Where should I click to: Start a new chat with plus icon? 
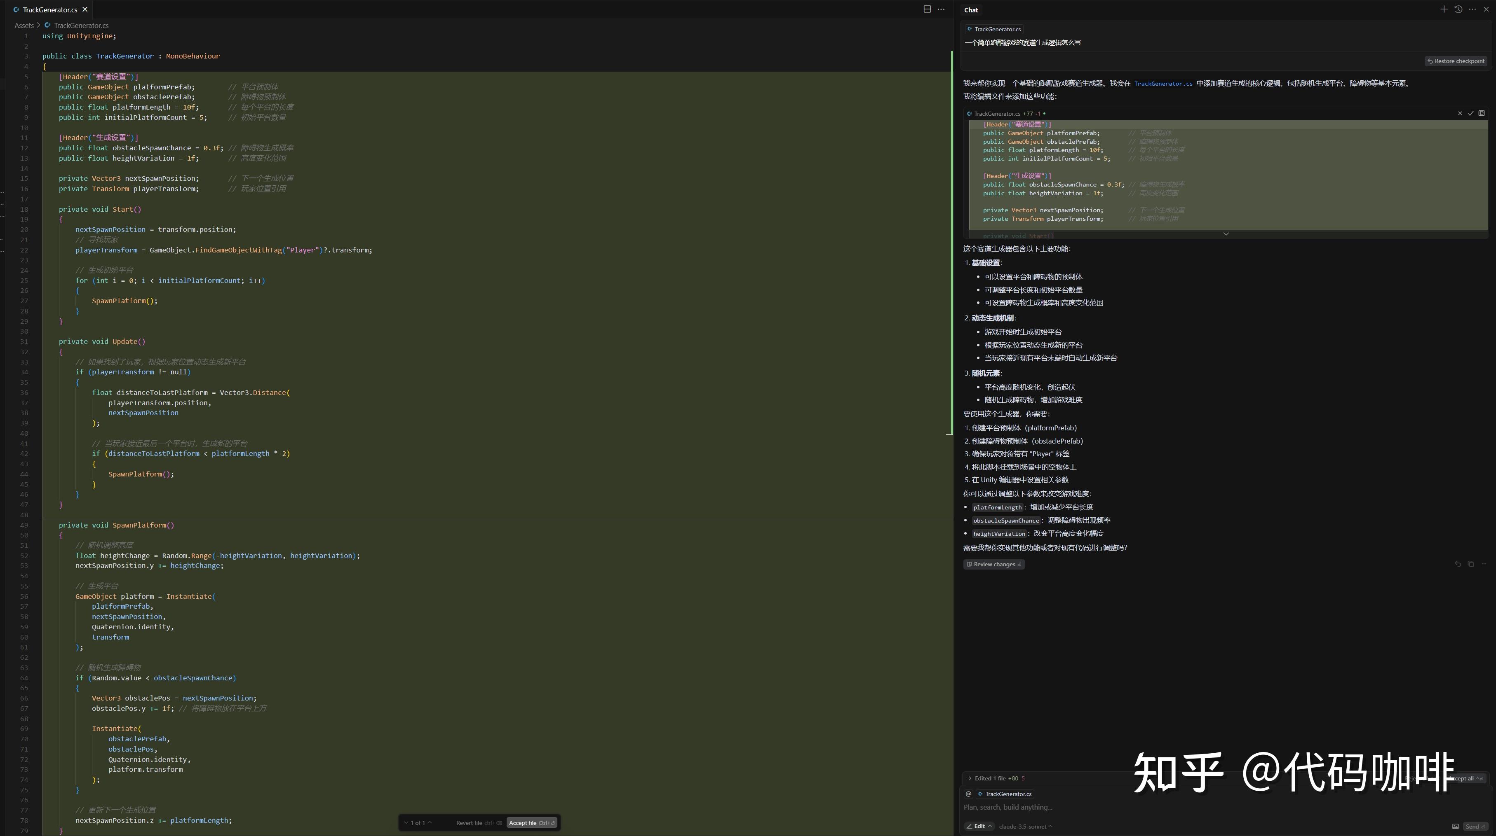click(1444, 9)
